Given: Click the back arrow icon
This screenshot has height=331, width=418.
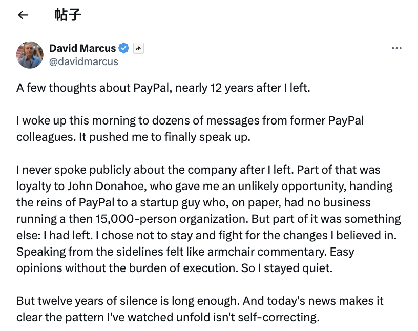Looking at the screenshot, I should [23, 15].
